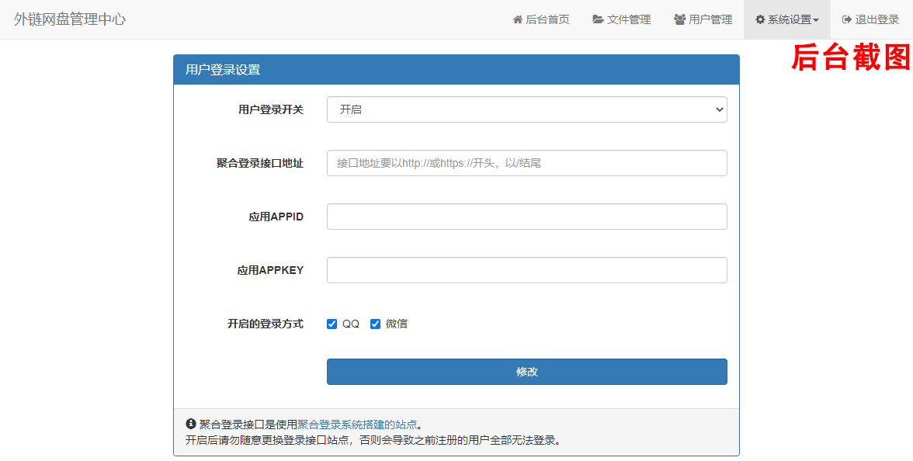Disable the 微信 login method

click(x=376, y=324)
